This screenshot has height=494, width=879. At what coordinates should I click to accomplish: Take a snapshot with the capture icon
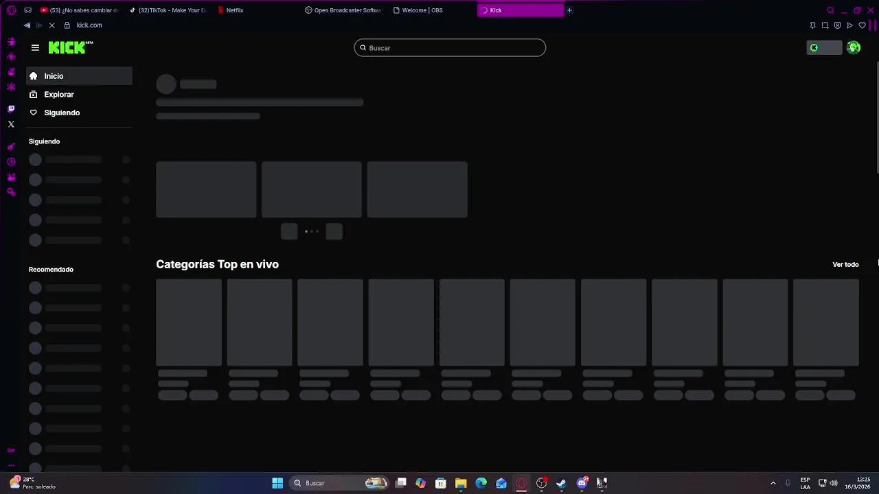pyautogui.click(x=825, y=25)
